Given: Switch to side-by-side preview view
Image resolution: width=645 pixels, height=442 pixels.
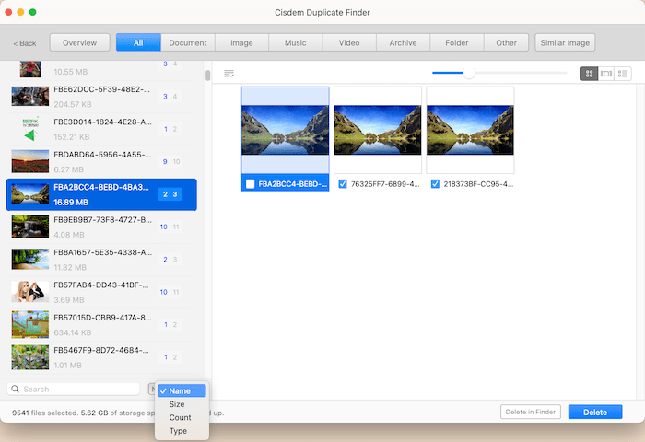Looking at the screenshot, I should point(605,73).
